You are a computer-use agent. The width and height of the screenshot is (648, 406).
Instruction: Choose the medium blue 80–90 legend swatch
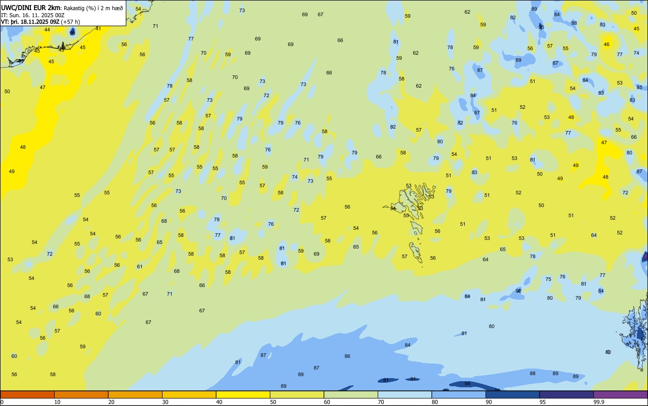(459, 394)
